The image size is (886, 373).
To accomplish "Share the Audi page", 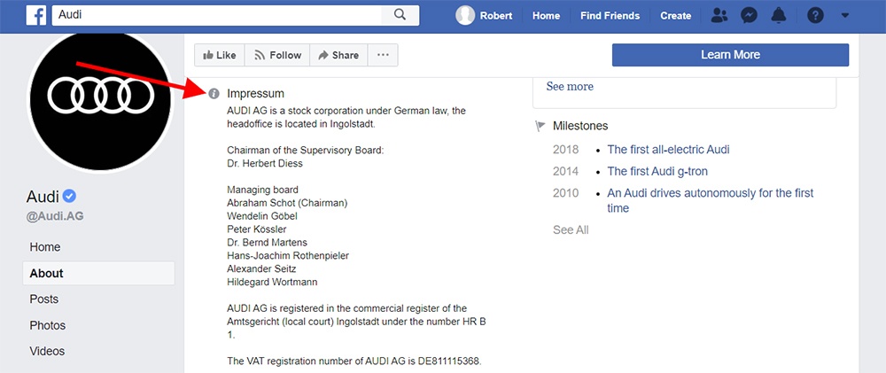I will pyautogui.click(x=338, y=55).
